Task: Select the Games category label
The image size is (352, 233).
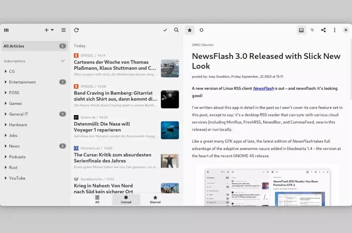Action: (x=15, y=104)
